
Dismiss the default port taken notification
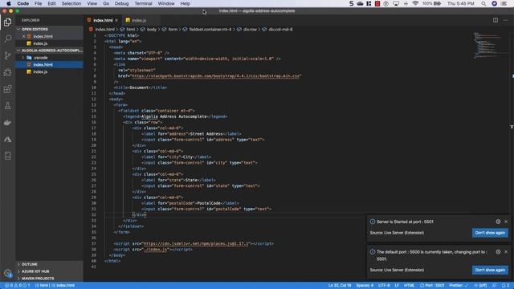[506, 252]
